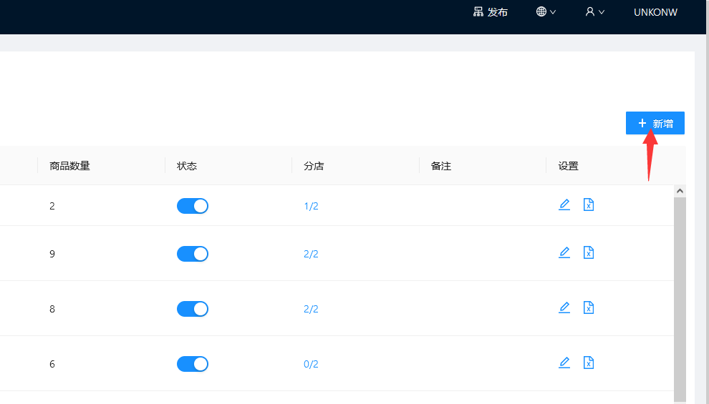The image size is (709, 404).
Task: Click the quantity cell showing 9
Action: pos(52,254)
